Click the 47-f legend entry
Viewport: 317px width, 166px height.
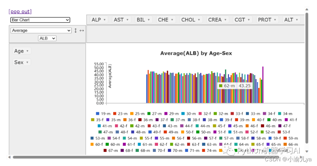click(x=285, y=126)
